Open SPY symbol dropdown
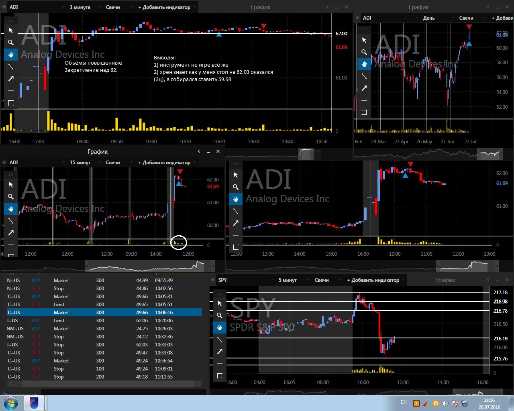This screenshot has height=411, width=514. pyautogui.click(x=245, y=280)
